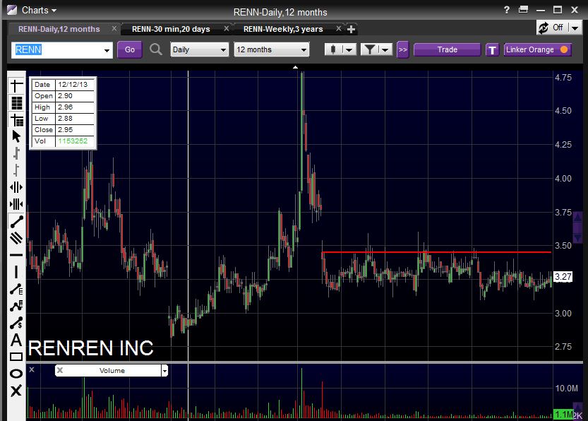The width and height of the screenshot is (588, 421).
Task: Switch to RENN-Weekly,3 years tab
Action: [x=283, y=29]
